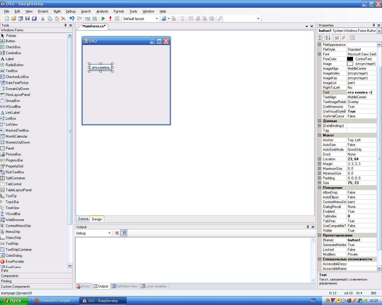
Task: Open the Analysis menu
Action: click(102, 11)
